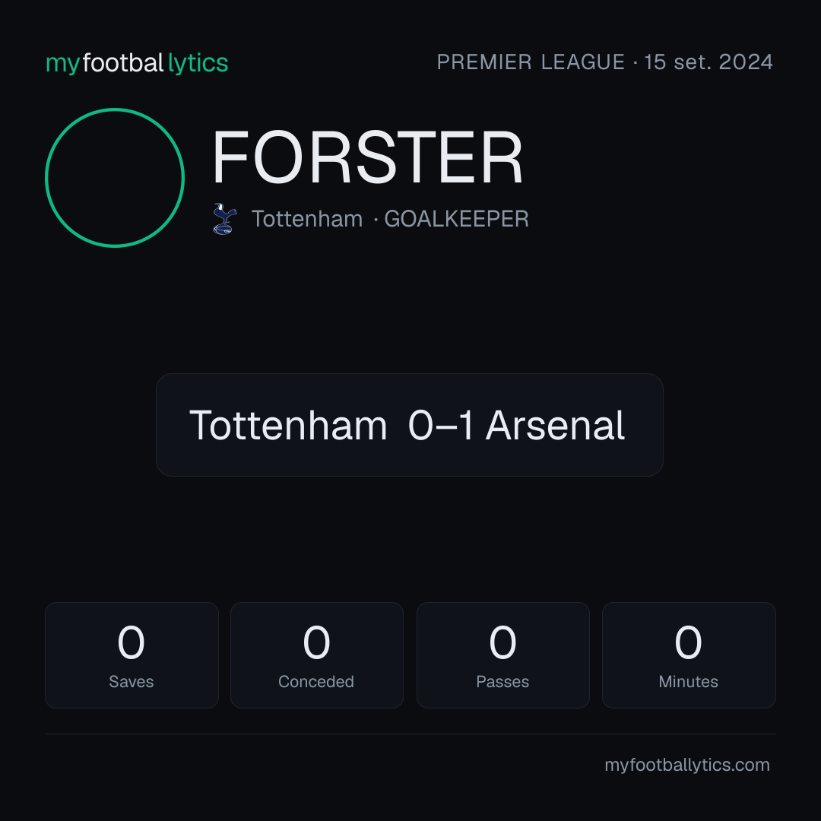Select the Tottenham team name label
The image size is (821, 821).
pos(307,219)
